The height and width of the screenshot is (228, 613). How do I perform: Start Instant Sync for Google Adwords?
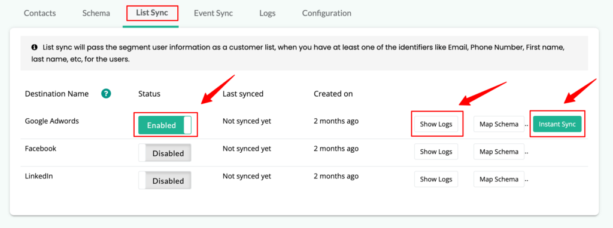(x=557, y=124)
